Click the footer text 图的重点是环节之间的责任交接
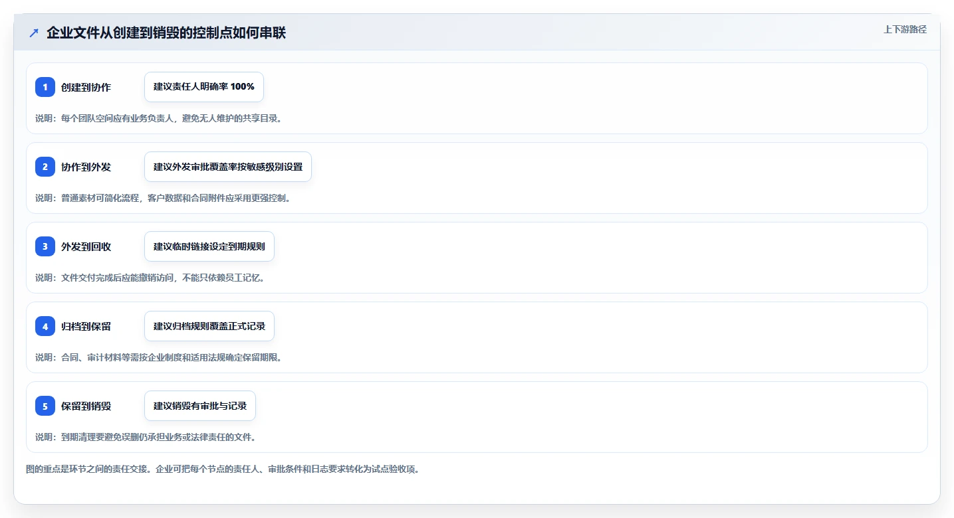This screenshot has height=518, width=954. click(x=223, y=469)
